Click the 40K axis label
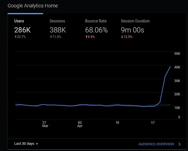 pyautogui.click(x=177, y=67)
